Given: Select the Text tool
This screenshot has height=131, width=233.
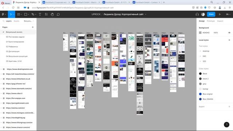Looking at the screenshot, I should [x=40, y=15].
